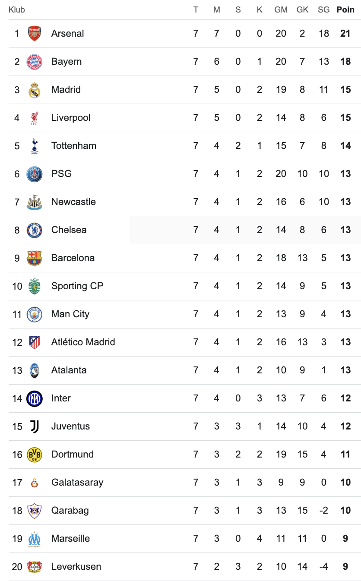Viewport: 361px width, 581px height.
Task: Click the Juventus logo icon
Action: point(35,426)
